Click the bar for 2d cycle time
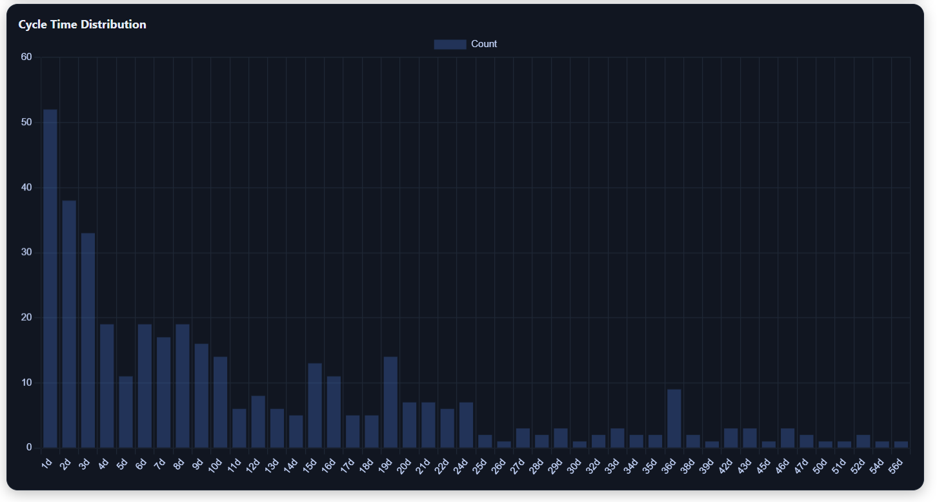The height and width of the screenshot is (502, 946). pos(68,323)
